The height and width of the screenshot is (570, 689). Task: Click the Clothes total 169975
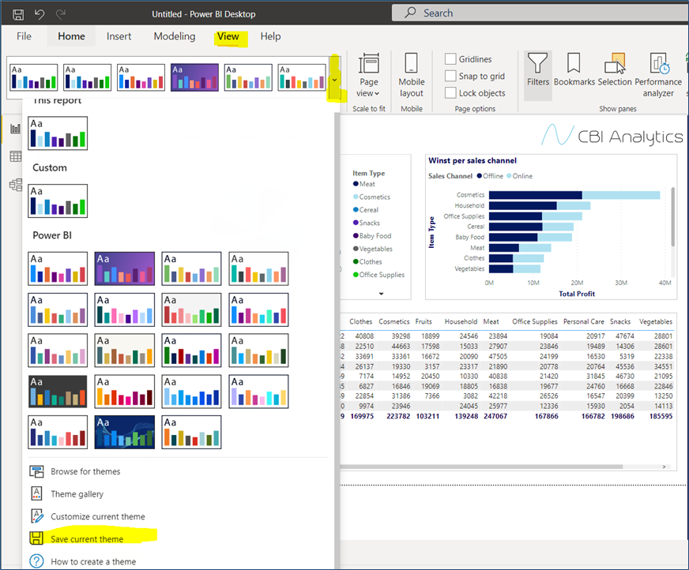point(362,416)
